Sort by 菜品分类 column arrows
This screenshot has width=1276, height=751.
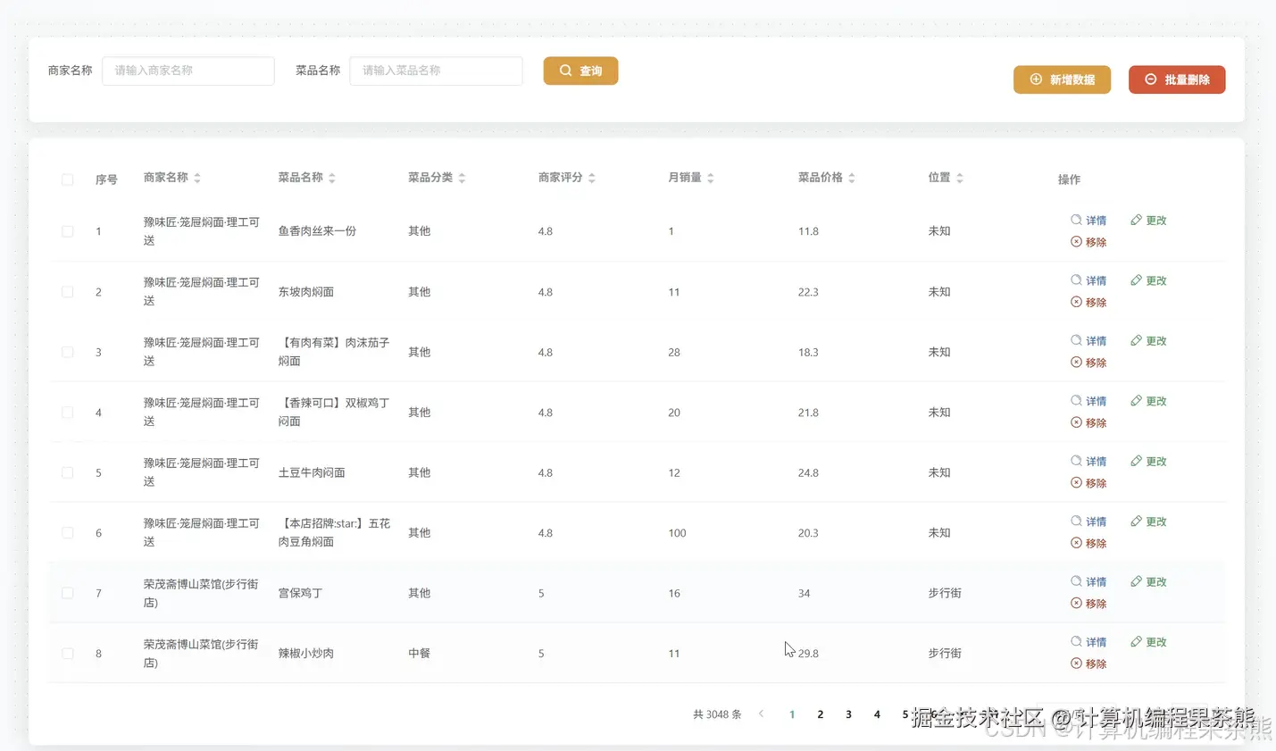[462, 179]
